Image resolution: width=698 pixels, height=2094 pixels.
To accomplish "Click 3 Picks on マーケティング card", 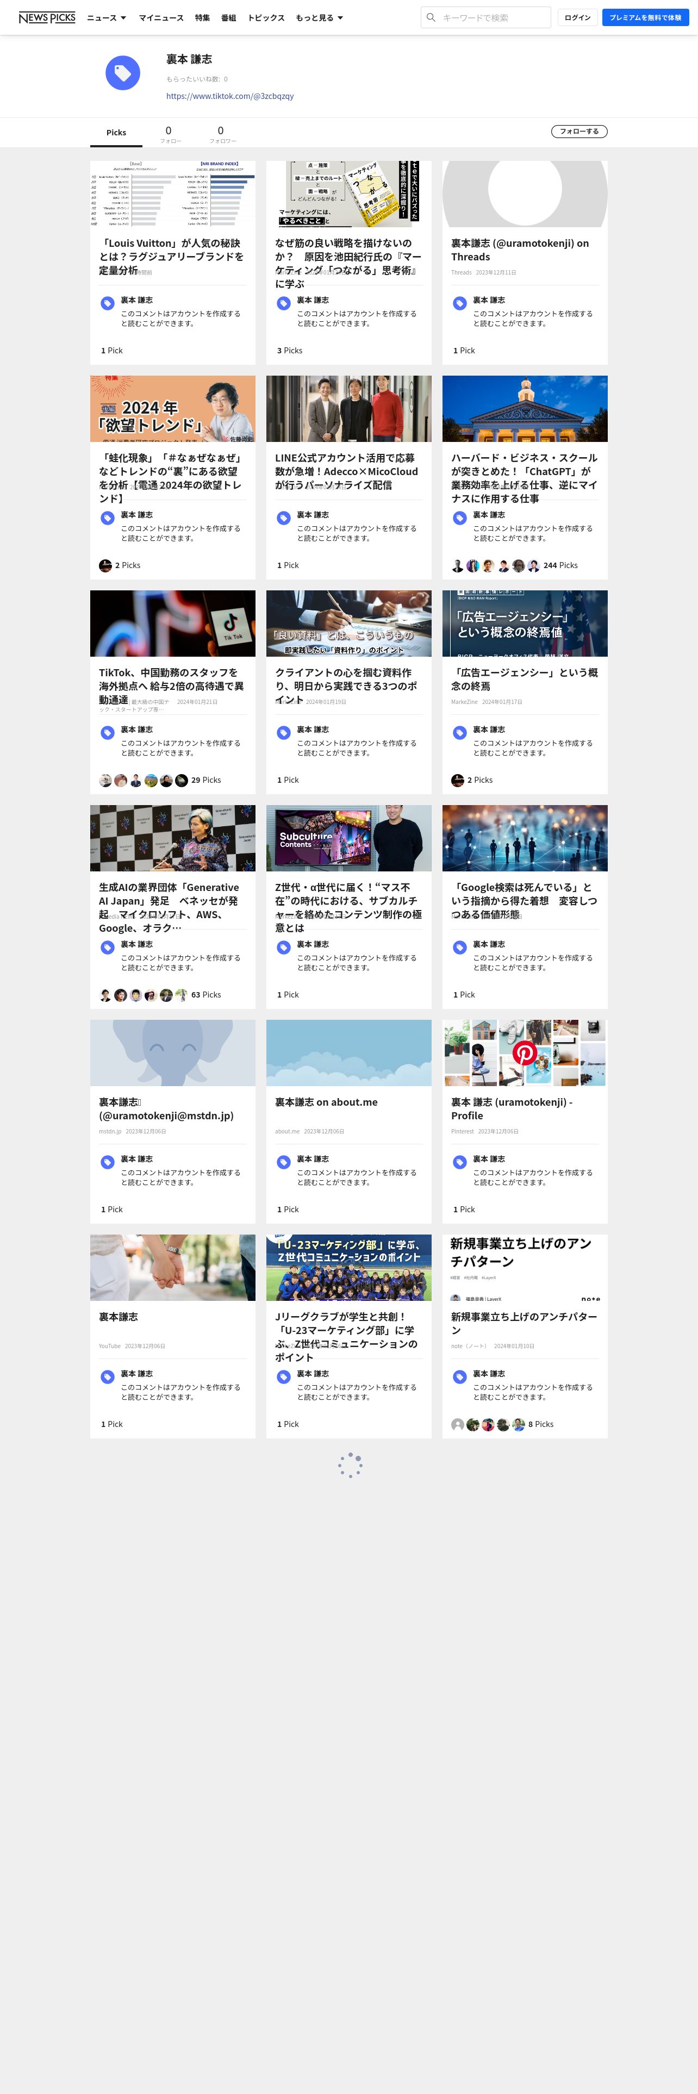I will coord(289,350).
